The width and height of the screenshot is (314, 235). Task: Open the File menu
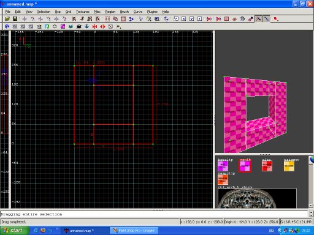(x=8, y=12)
